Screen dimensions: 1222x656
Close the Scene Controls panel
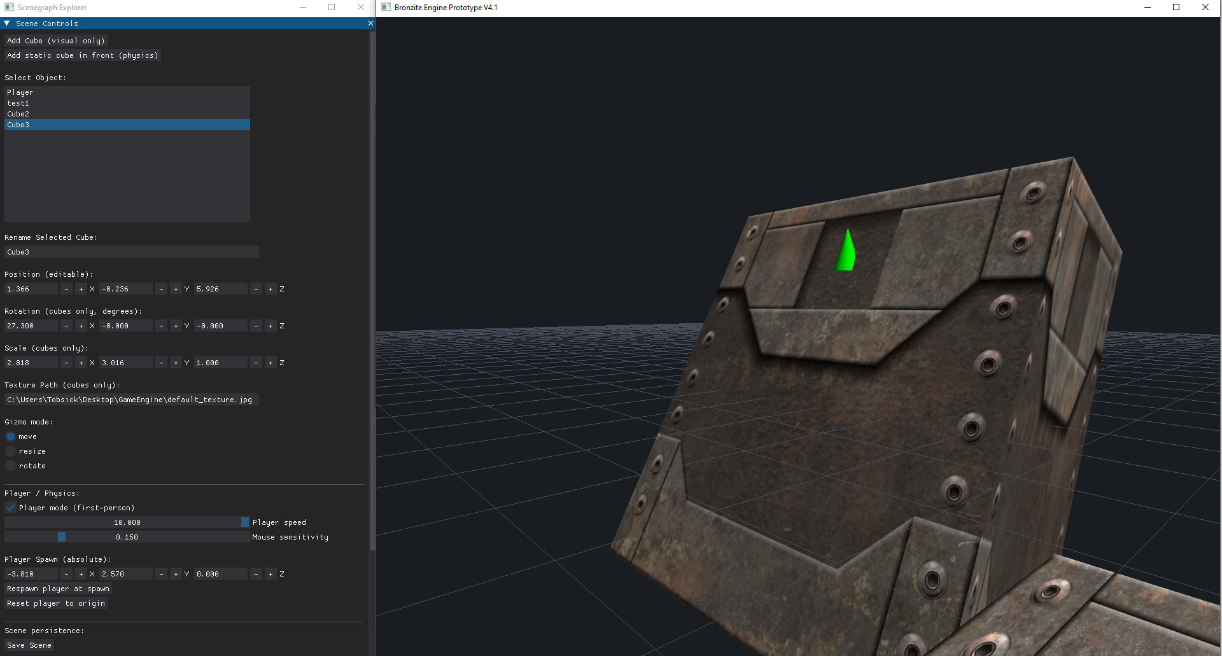tap(370, 24)
